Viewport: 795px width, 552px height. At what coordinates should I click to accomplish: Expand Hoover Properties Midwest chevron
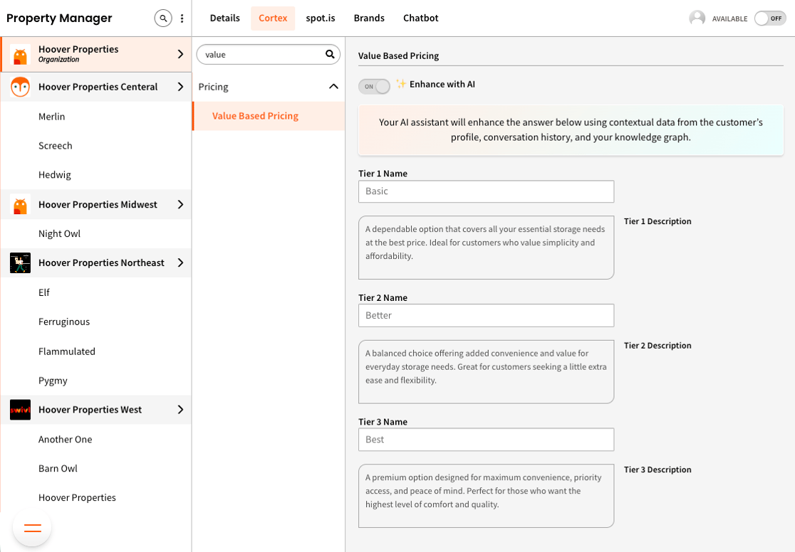180,205
